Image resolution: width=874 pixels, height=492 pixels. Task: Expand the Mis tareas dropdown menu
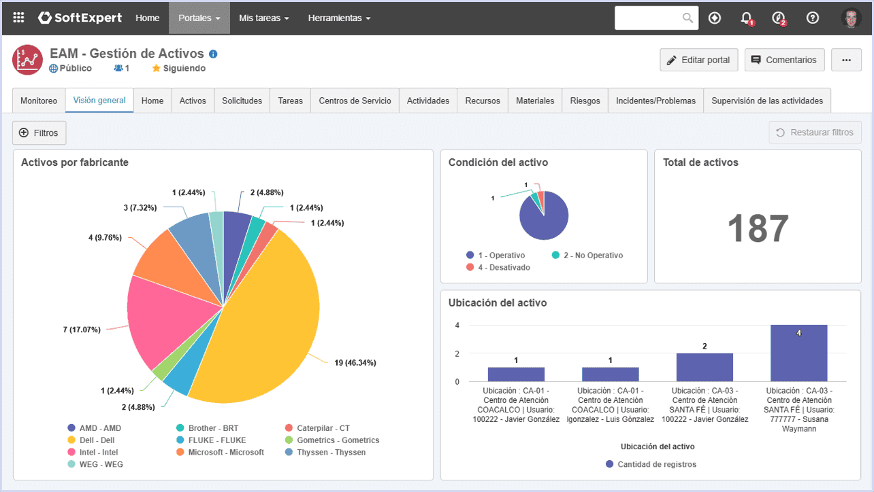(x=264, y=18)
